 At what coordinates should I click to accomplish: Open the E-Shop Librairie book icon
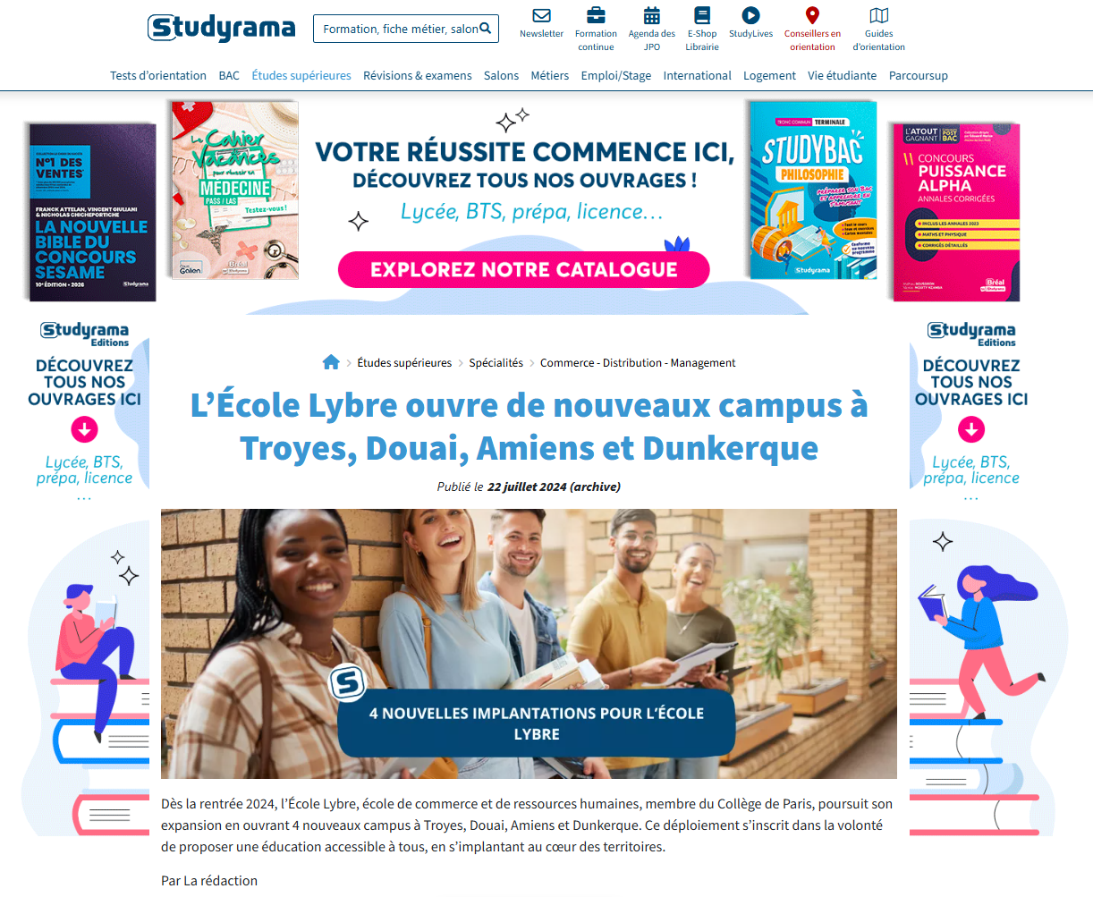tap(702, 15)
